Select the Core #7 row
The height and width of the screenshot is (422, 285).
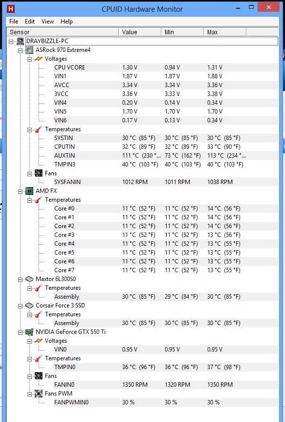[x=165, y=270]
